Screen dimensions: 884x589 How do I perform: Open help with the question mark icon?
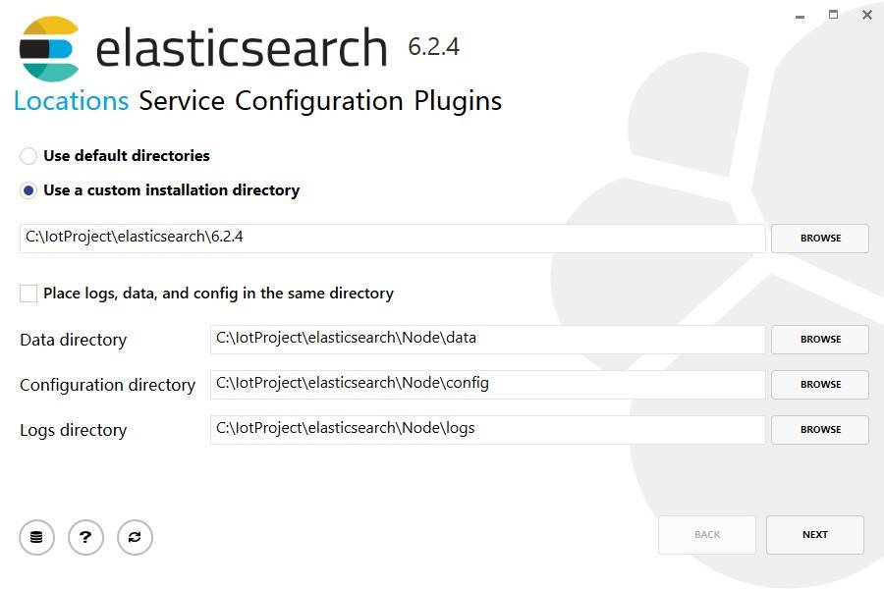pos(85,537)
